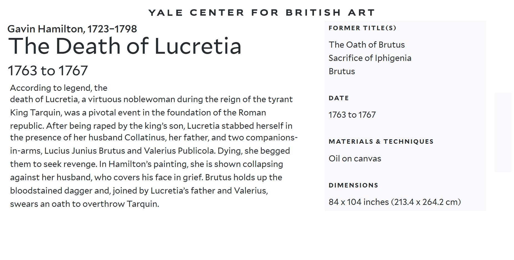This screenshot has width=514, height=260.
Task: Select former title Sacrifice of Iphigenia
Action: (x=370, y=58)
